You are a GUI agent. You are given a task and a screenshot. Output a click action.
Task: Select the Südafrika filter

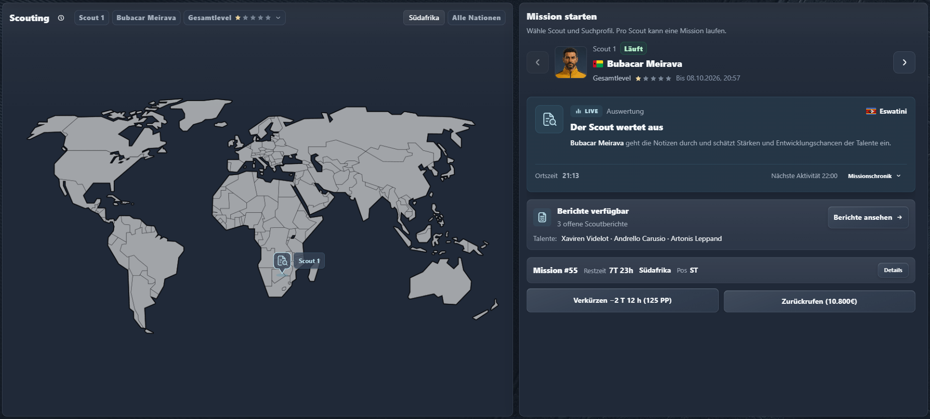tap(424, 18)
